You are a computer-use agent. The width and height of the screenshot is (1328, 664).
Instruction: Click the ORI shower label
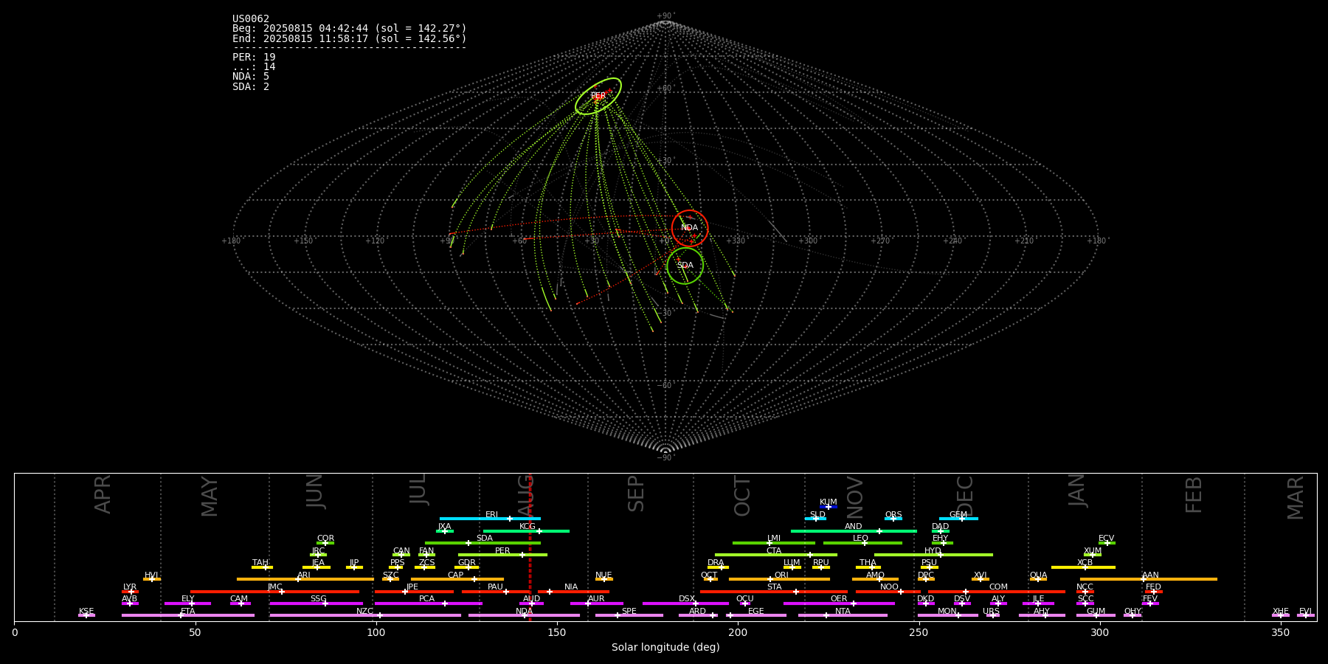pos(781,575)
